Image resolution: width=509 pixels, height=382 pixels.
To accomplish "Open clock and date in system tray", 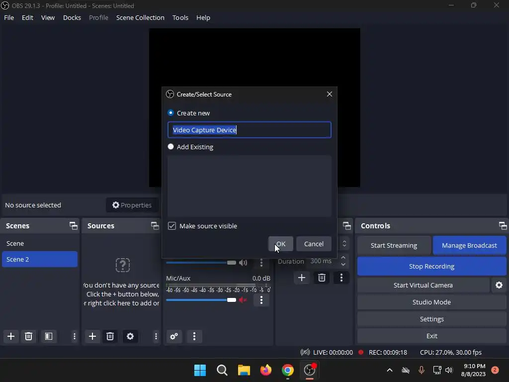I will click(x=473, y=370).
